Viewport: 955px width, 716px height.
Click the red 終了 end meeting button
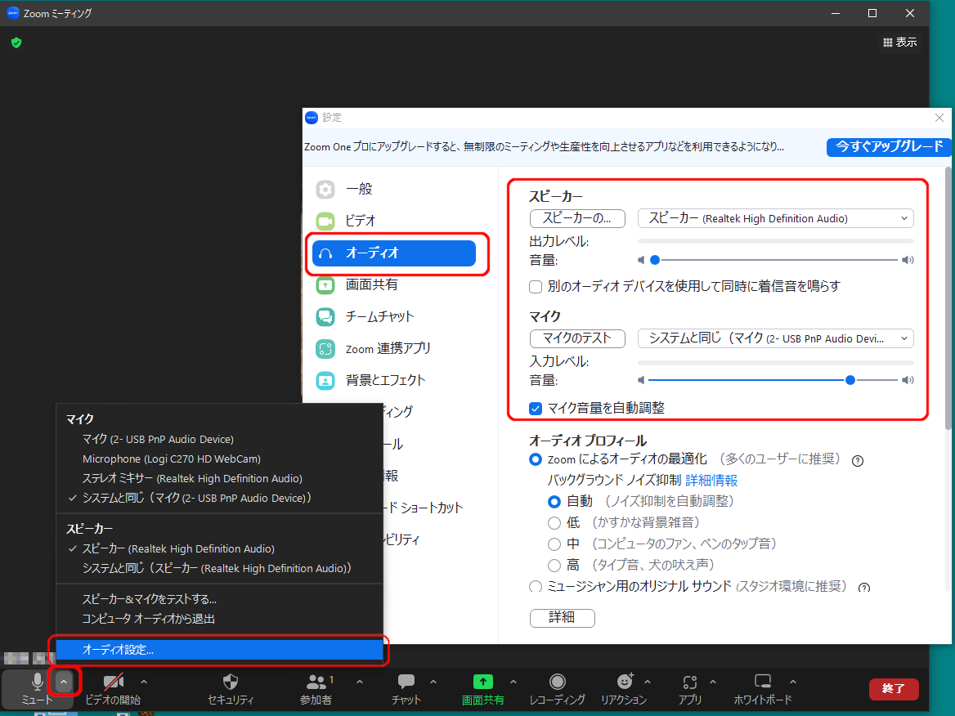click(894, 688)
